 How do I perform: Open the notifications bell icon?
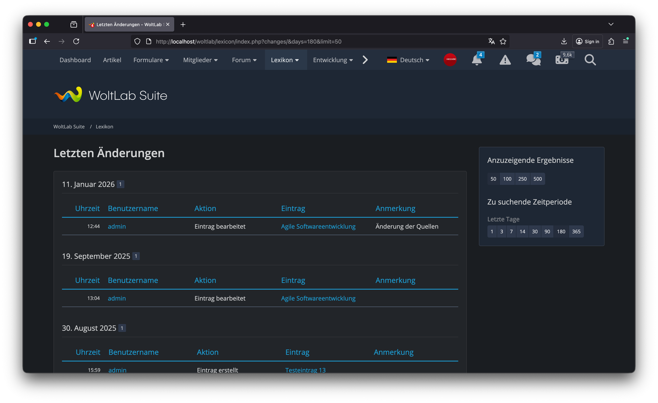coord(476,60)
